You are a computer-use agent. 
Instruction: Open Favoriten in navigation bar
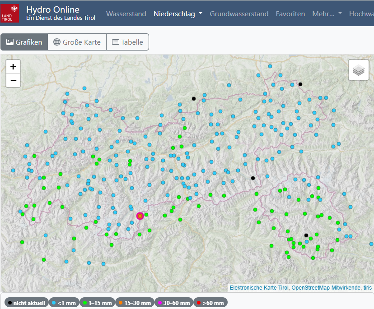(290, 14)
